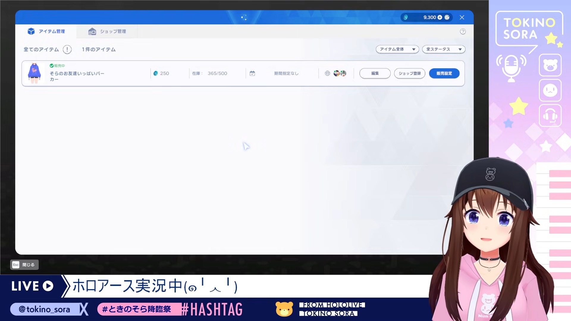Open the 全ステータス dropdown filter
The height and width of the screenshot is (321, 571).
pyautogui.click(x=444, y=49)
